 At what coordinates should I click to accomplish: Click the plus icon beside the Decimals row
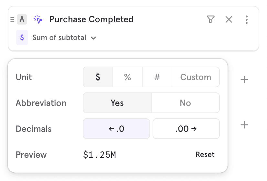point(245,125)
